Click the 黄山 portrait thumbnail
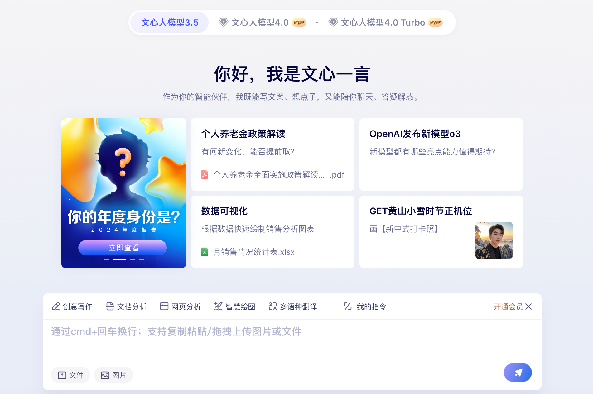 494,240
